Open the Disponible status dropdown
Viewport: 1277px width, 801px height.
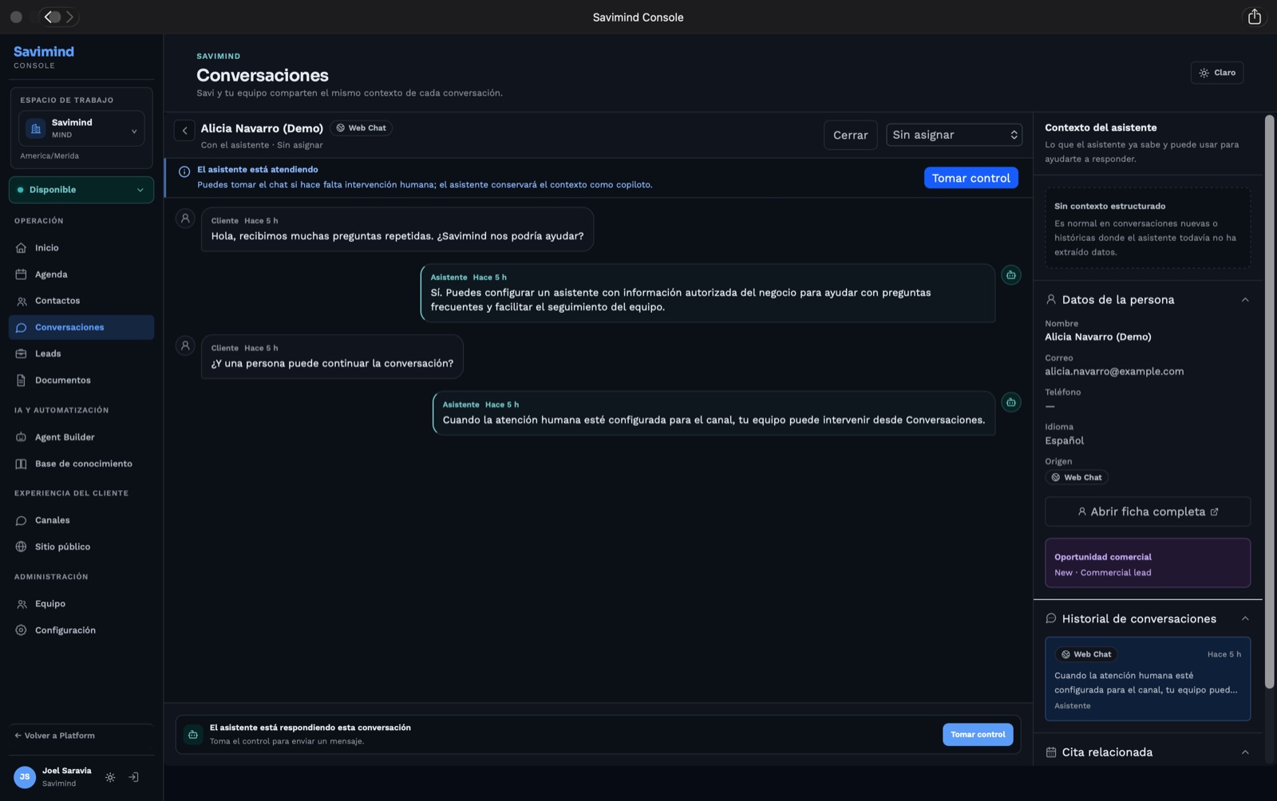81,190
